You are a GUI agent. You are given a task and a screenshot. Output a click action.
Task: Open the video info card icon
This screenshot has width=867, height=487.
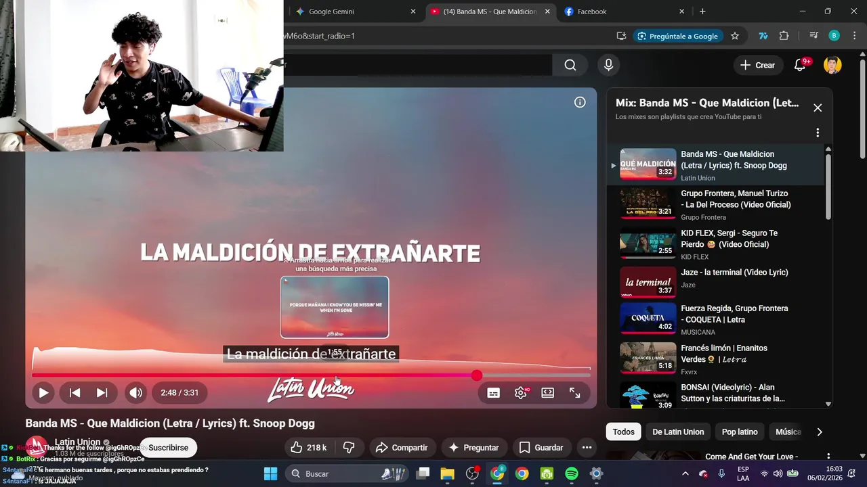point(580,102)
